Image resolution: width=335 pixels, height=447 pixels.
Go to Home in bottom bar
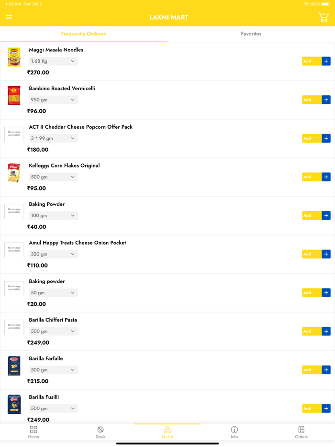tap(33, 432)
